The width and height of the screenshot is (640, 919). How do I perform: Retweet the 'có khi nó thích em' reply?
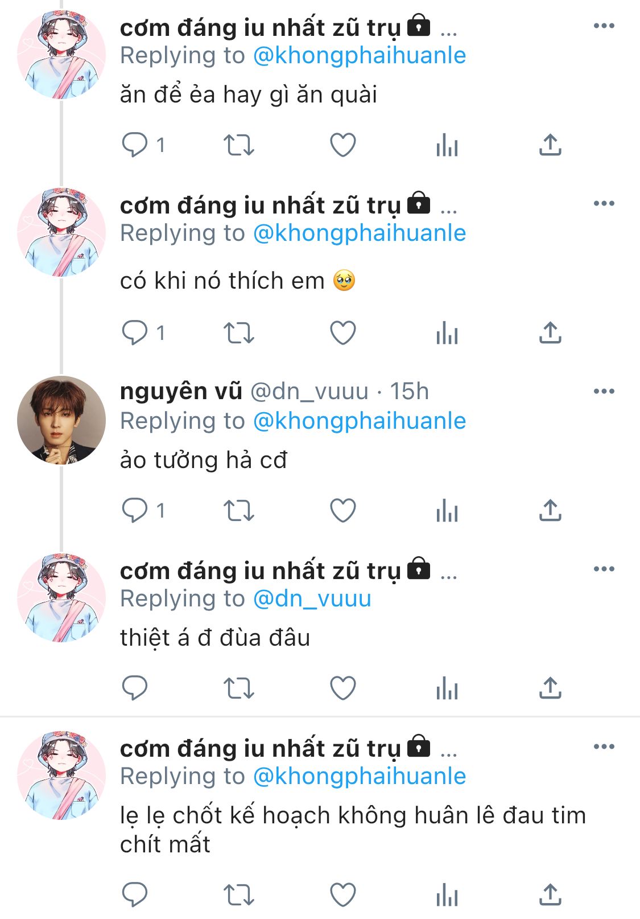pos(238,333)
